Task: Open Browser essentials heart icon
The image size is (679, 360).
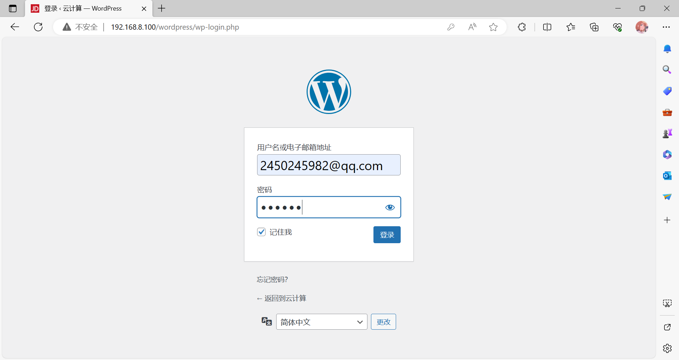Action: coord(617,27)
